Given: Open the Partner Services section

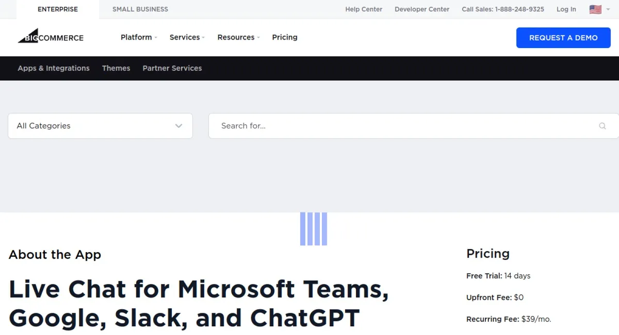Looking at the screenshot, I should (x=172, y=68).
